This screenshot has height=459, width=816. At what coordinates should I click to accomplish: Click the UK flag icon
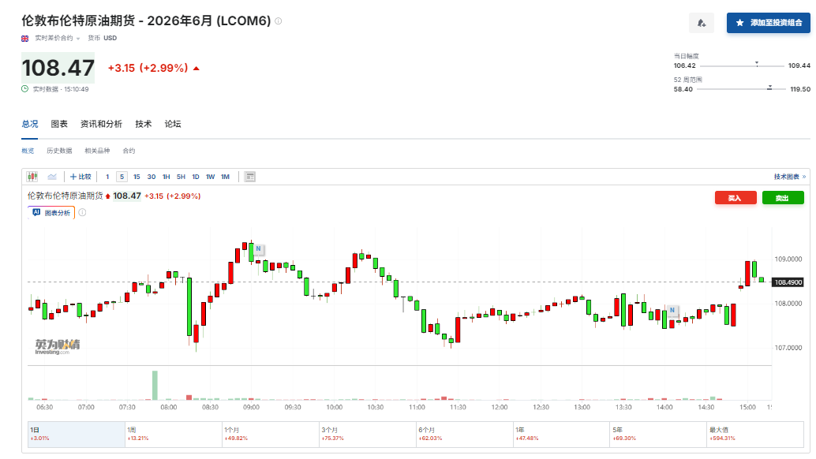24,38
